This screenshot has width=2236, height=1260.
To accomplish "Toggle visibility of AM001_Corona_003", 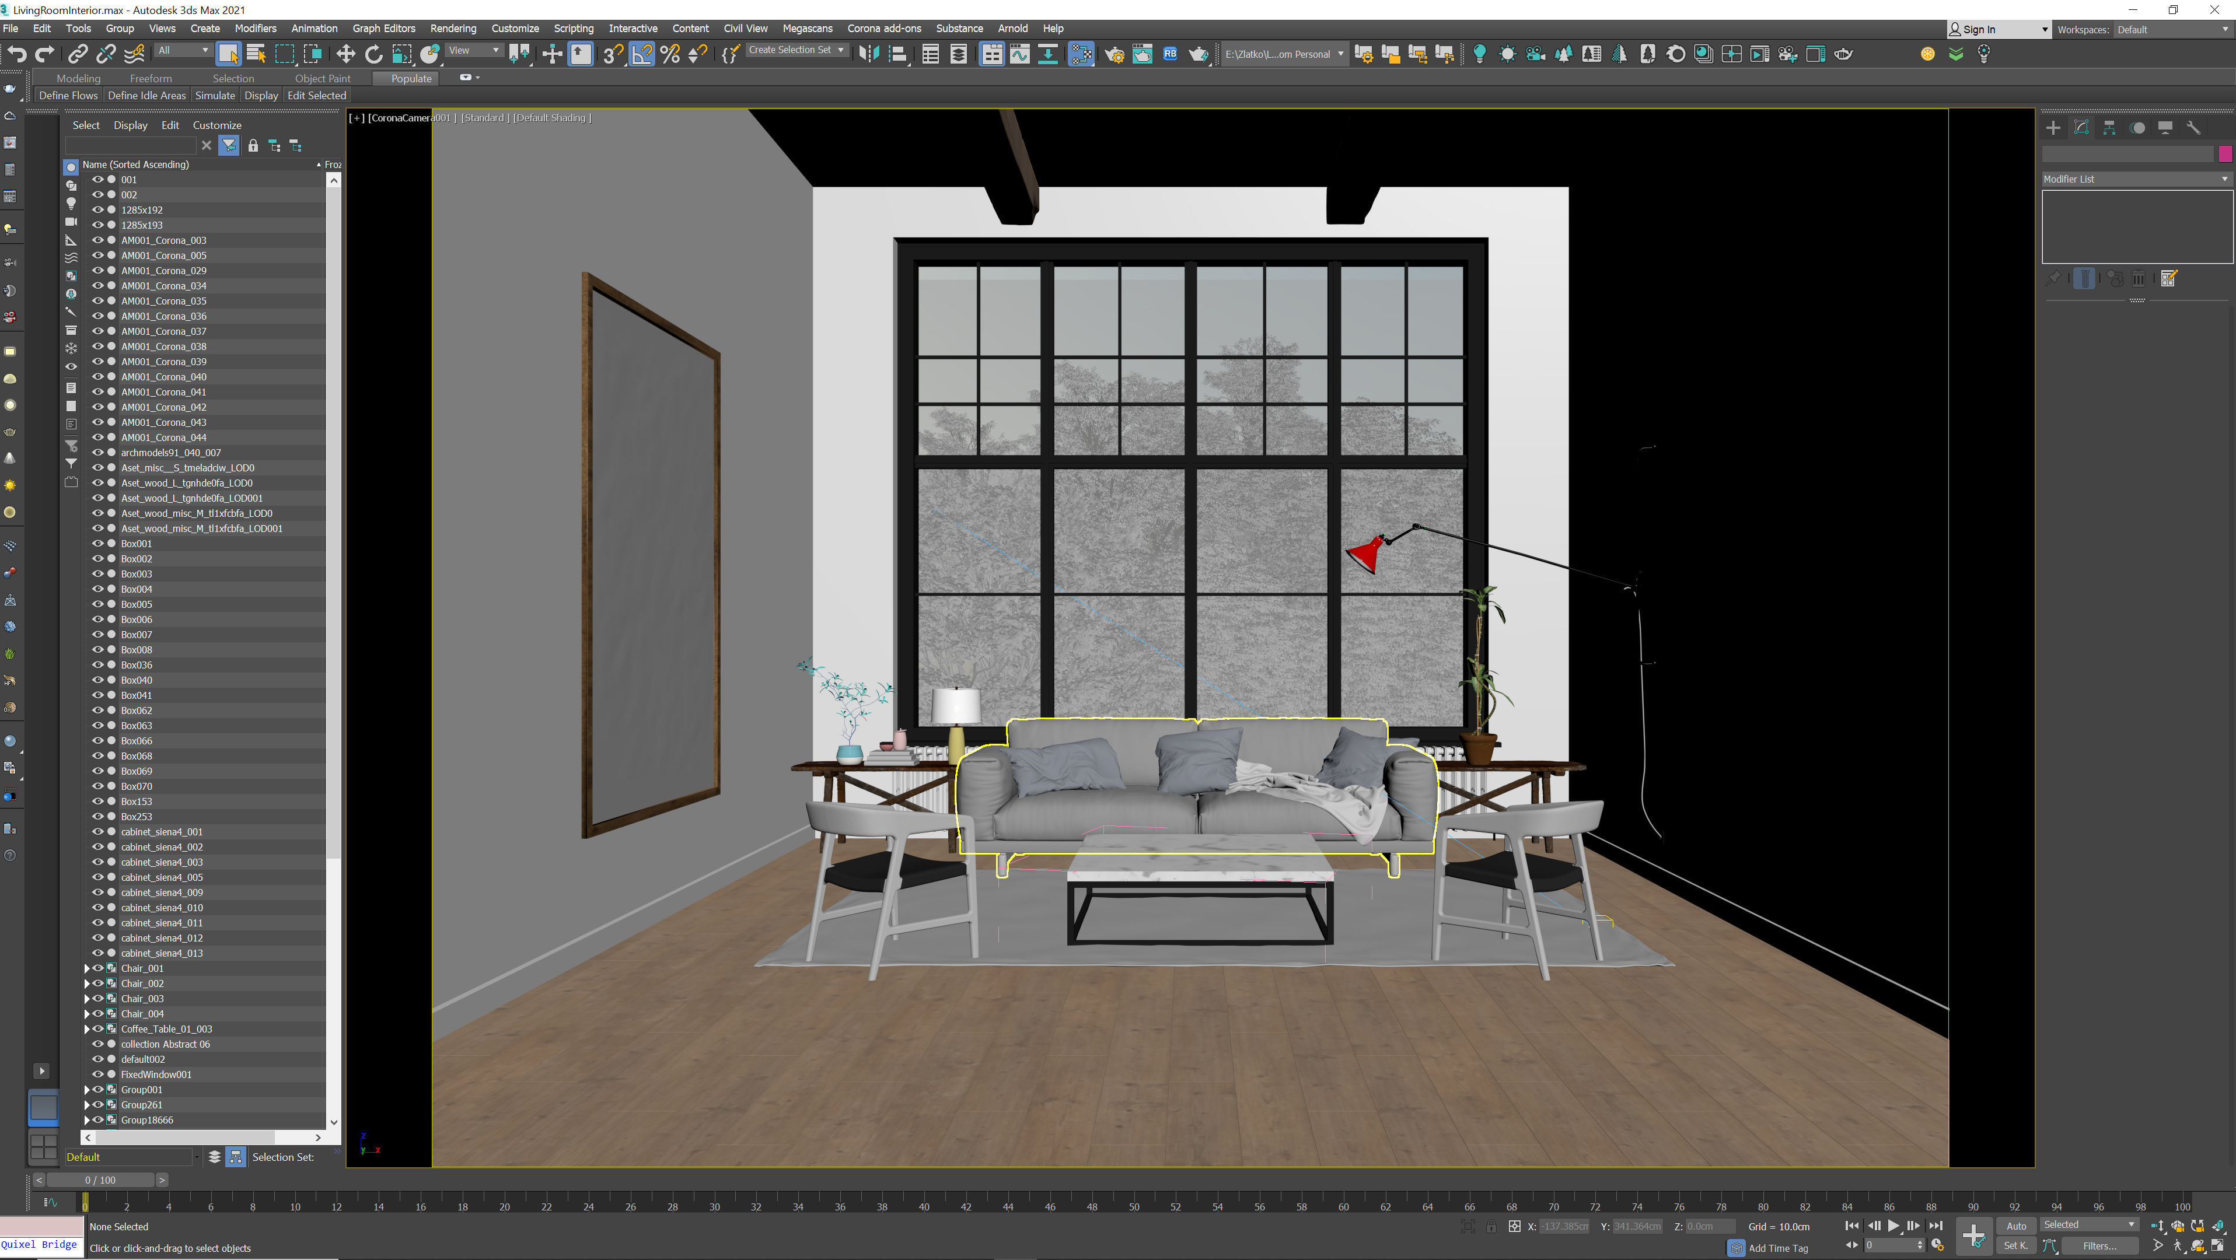I will 98,240.
